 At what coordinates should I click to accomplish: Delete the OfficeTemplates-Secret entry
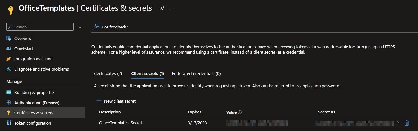click(x=407, y=123)
